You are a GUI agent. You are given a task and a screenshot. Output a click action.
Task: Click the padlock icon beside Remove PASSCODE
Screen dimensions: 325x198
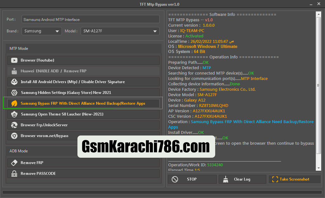pyautogui.click(x=14, y=173)
